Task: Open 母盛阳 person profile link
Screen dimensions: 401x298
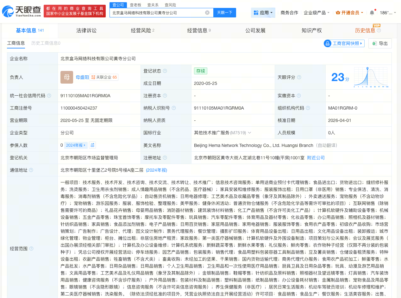Action: point(82,77)
